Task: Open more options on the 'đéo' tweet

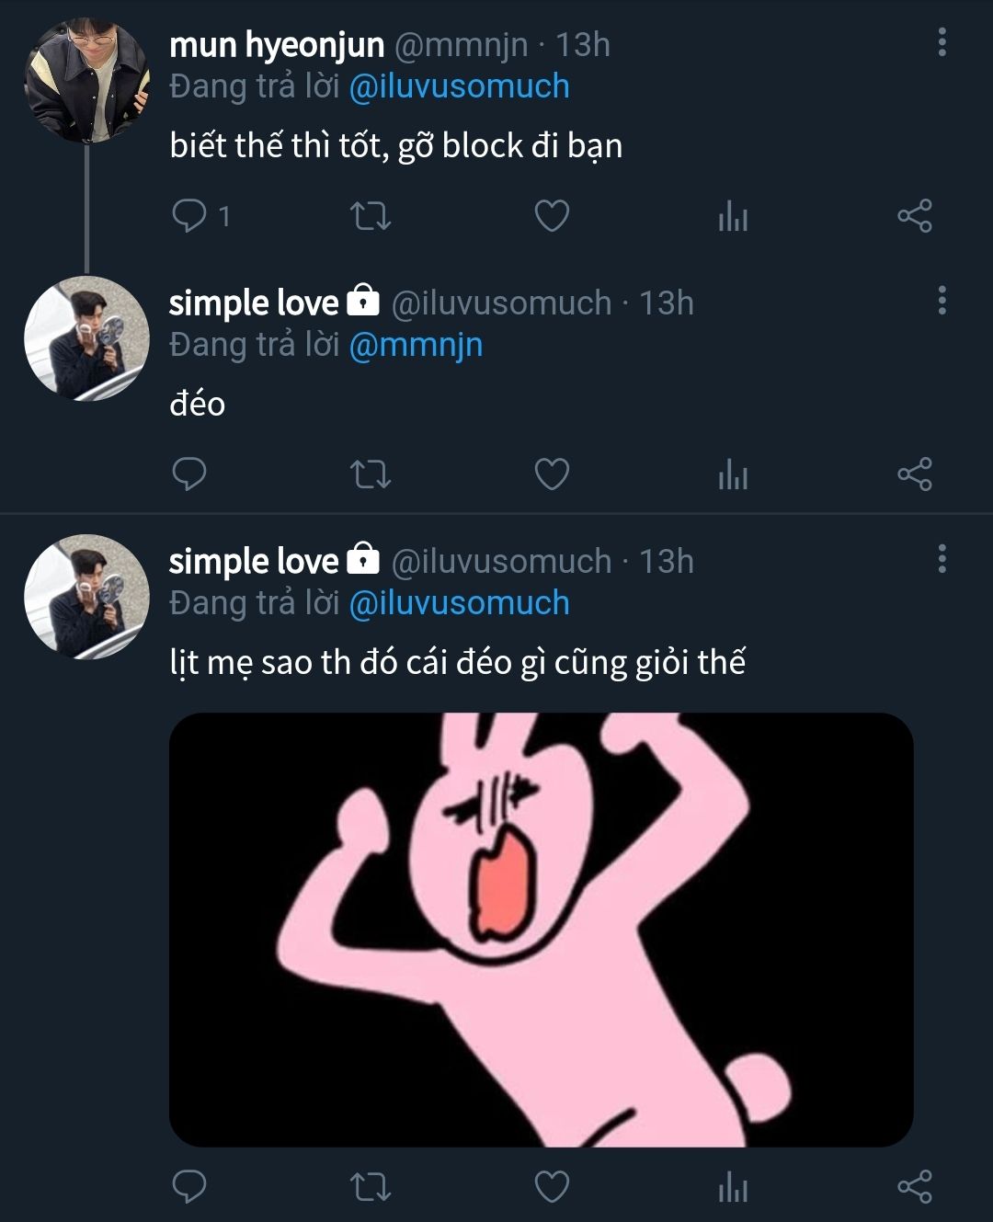Action: [x=942, y=301]
